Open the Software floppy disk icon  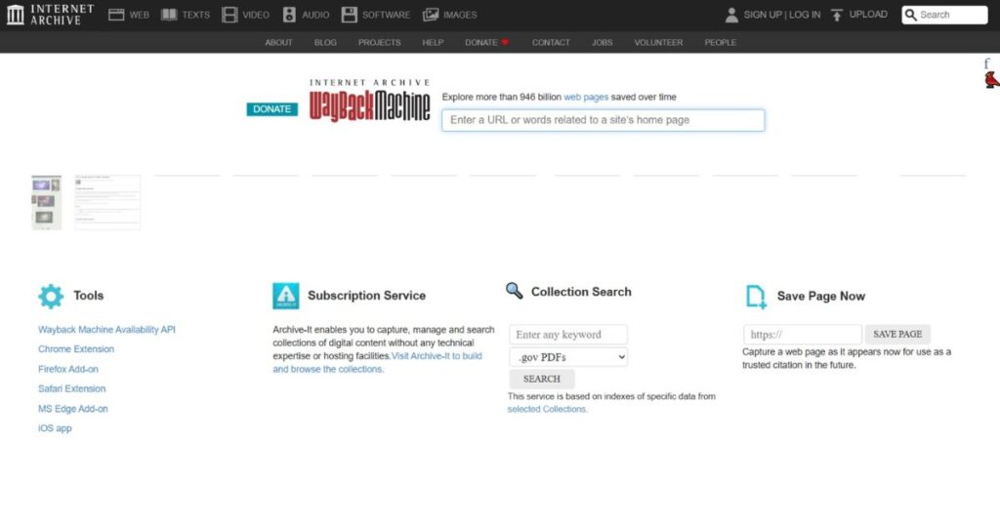[x=350, y=15]
